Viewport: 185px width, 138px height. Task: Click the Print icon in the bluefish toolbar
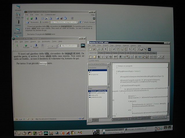(x=141, y=49)
